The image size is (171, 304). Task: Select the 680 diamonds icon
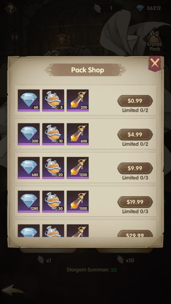coord(29,168)
